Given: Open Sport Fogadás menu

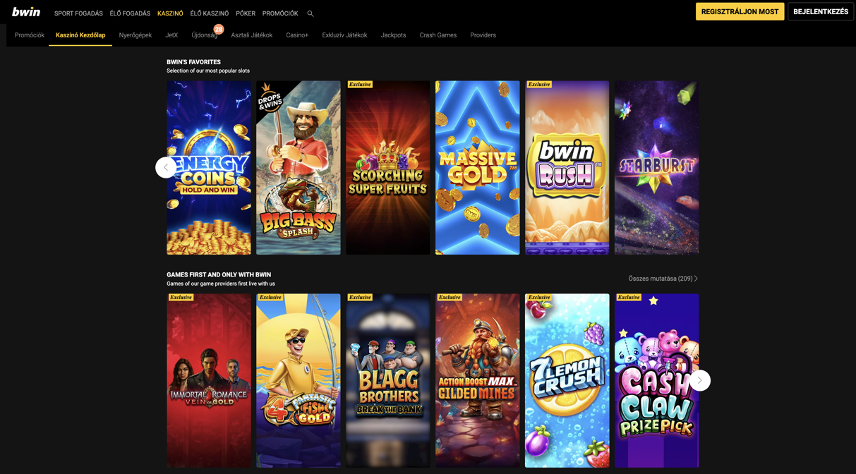Looking at the screenshot, I should click(78, 13).
